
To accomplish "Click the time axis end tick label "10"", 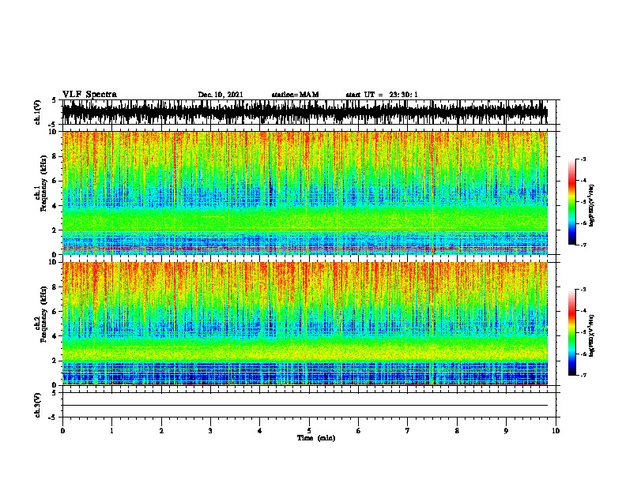I will pyautogui.click(x=556, y=431).
